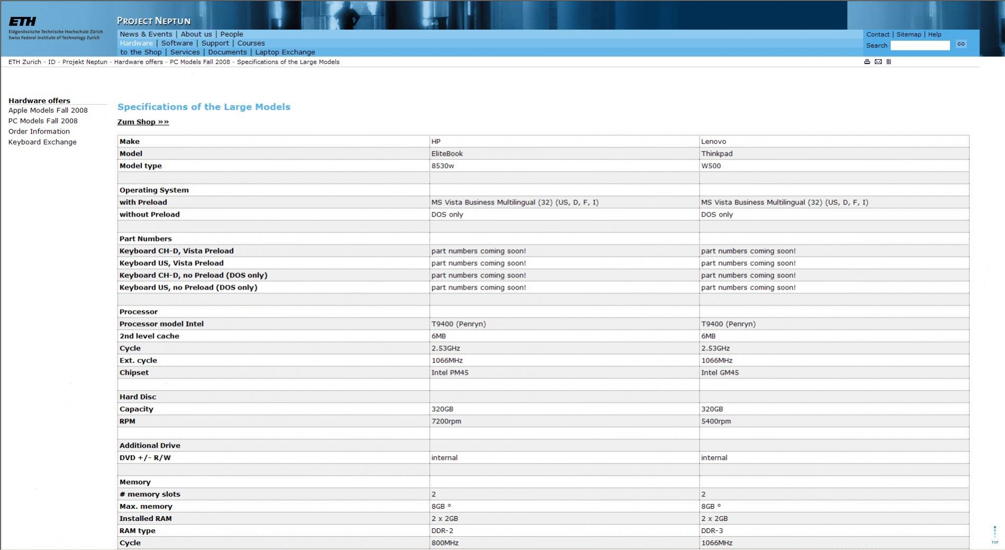Open Projekt Neptun breadcrumb link
1005x550 pixels.
(85, 62)
